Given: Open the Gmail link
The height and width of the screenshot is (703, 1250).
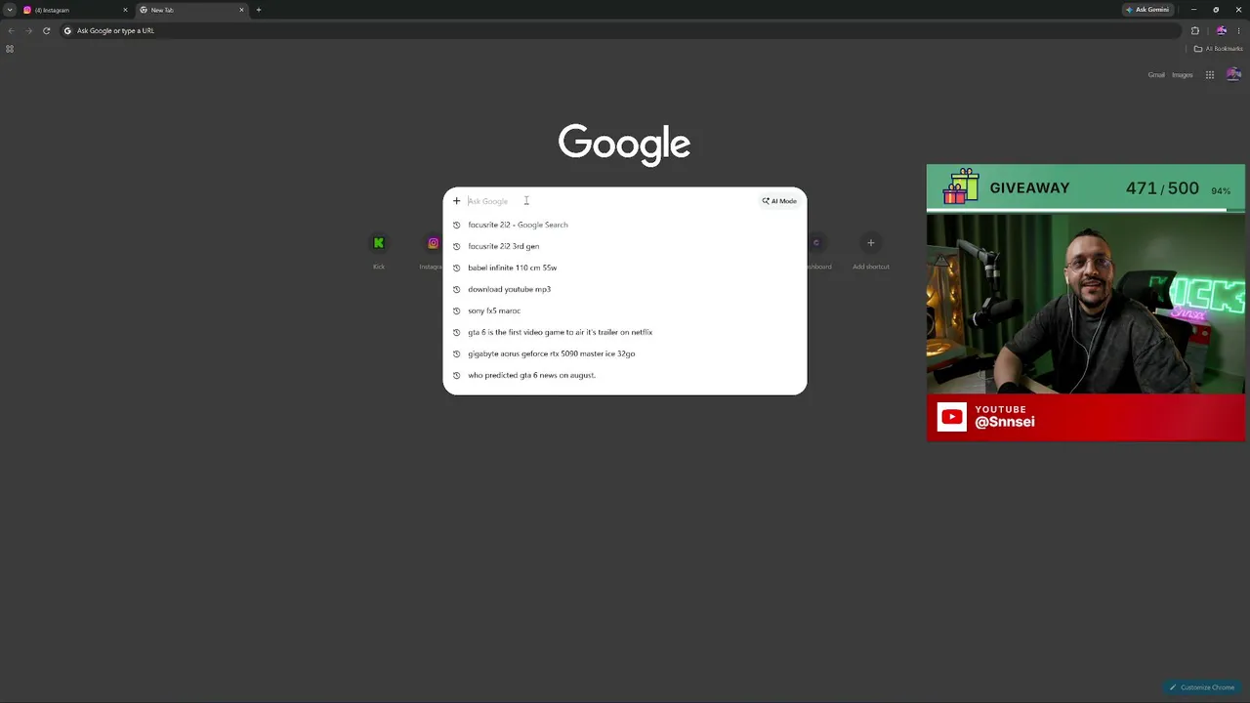Looking at the screenshot, I should click(x=1156, y=75).
